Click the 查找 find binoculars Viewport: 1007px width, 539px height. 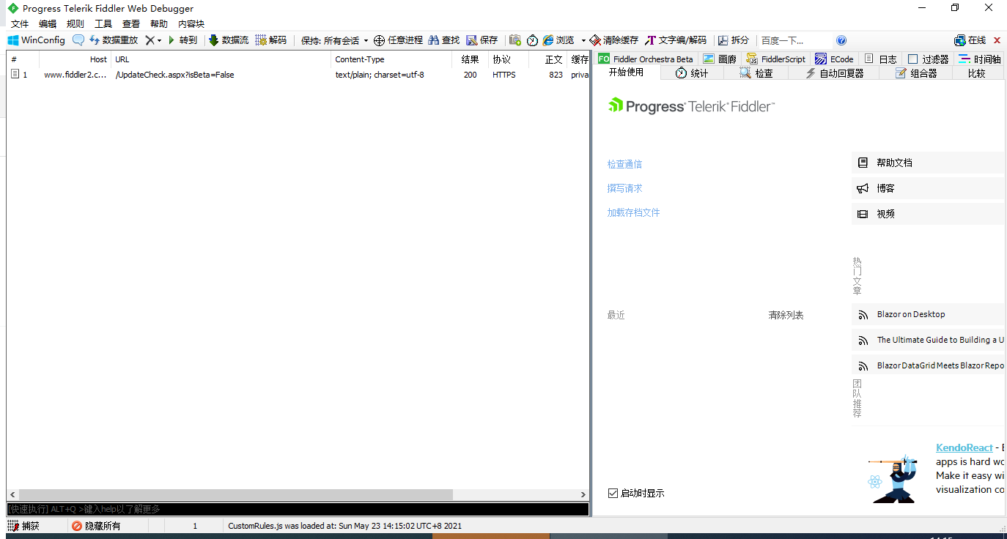[444, 40]
